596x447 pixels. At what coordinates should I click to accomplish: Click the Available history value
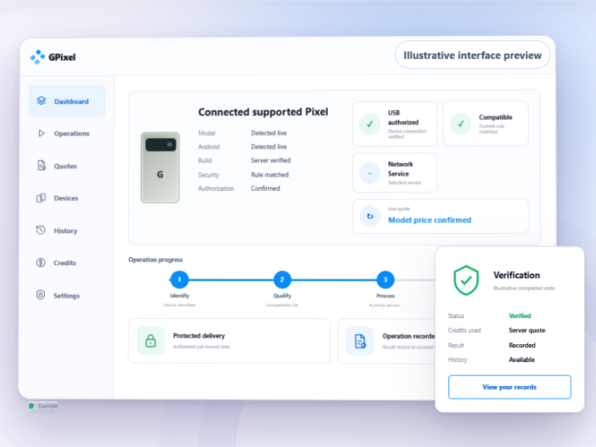pyautogui.click(x=521, y=360)
